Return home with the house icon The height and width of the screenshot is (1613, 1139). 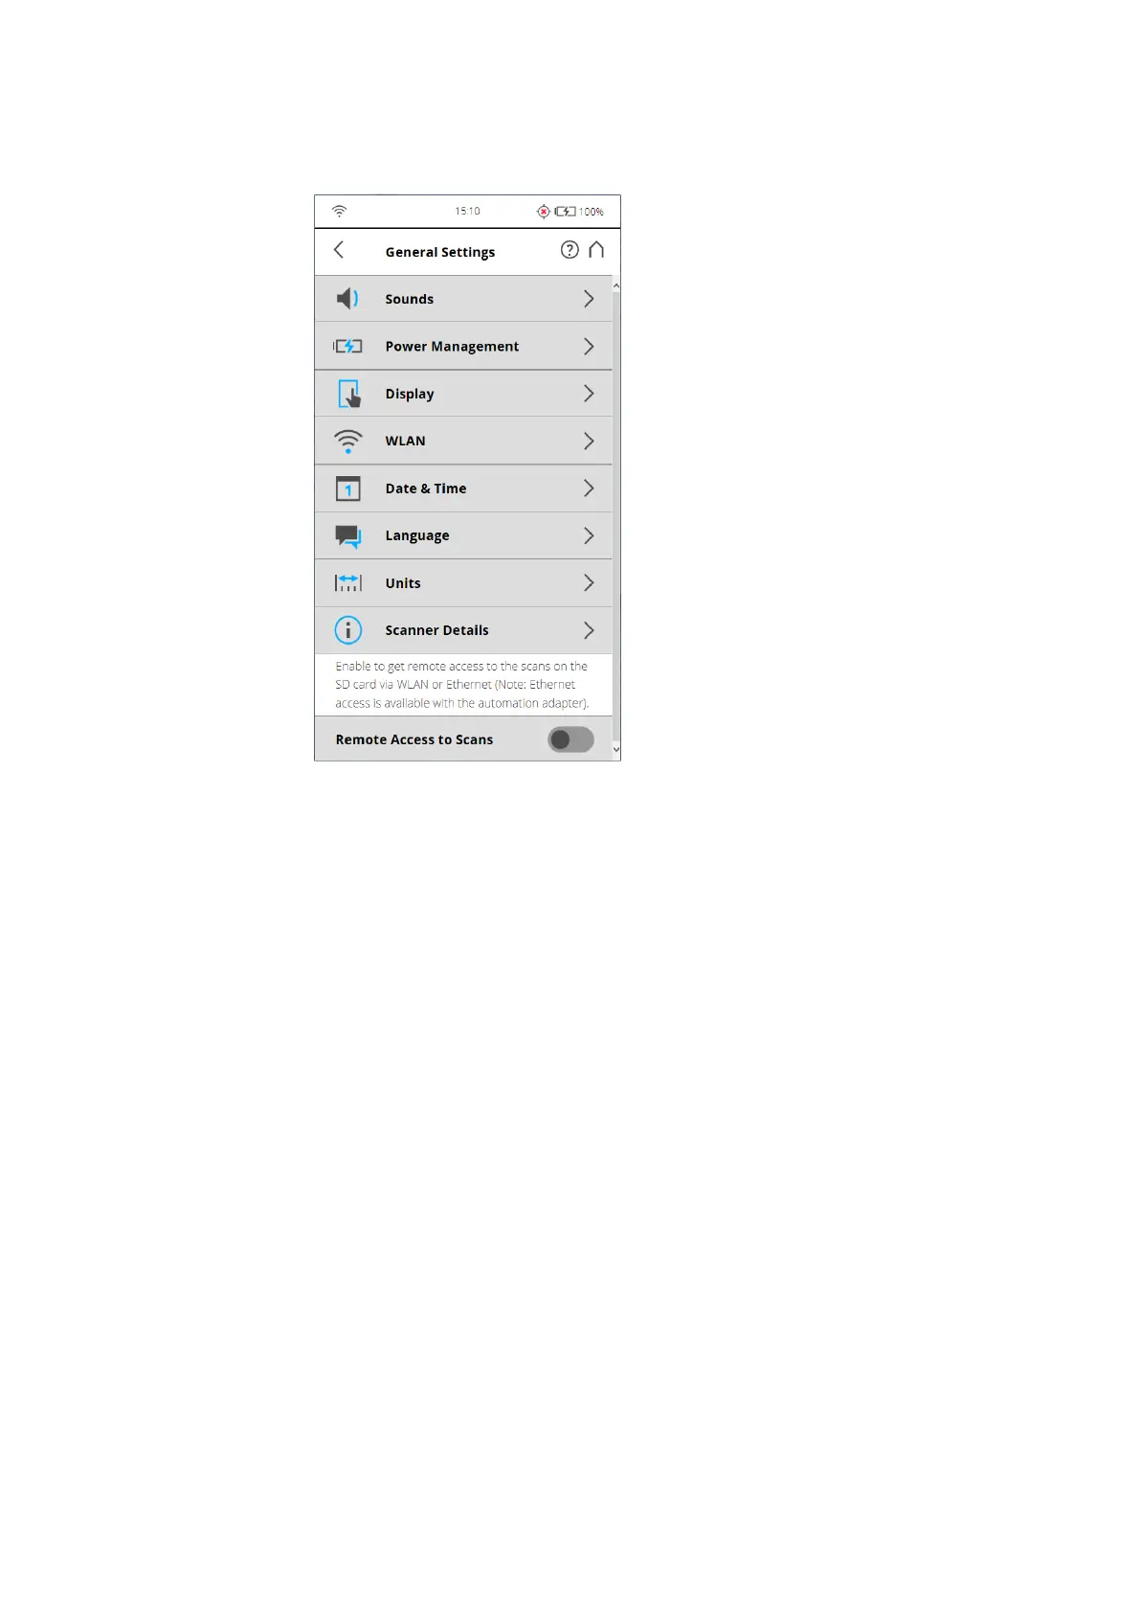click(596, 250)
